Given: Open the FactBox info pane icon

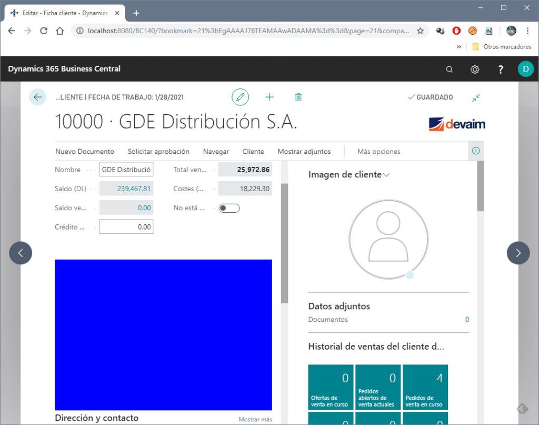Looking at the screenshot, I should point(476,151).
